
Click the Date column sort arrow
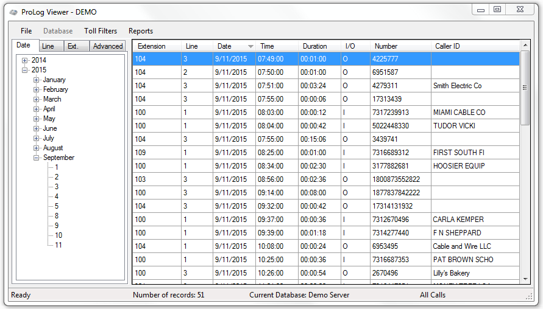coord(250,46)
